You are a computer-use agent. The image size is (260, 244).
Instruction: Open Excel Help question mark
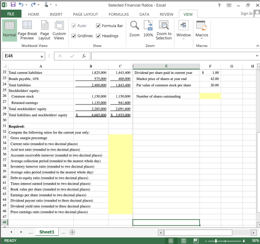click(219, 5)
